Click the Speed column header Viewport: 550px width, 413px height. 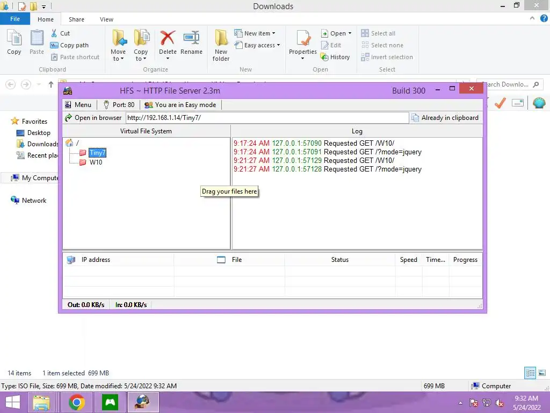(x=409, y=260)
